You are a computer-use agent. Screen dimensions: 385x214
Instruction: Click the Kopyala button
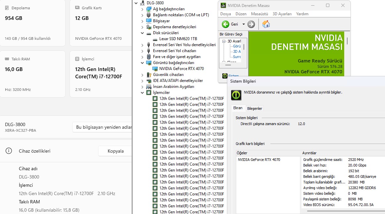coord(115,151)
